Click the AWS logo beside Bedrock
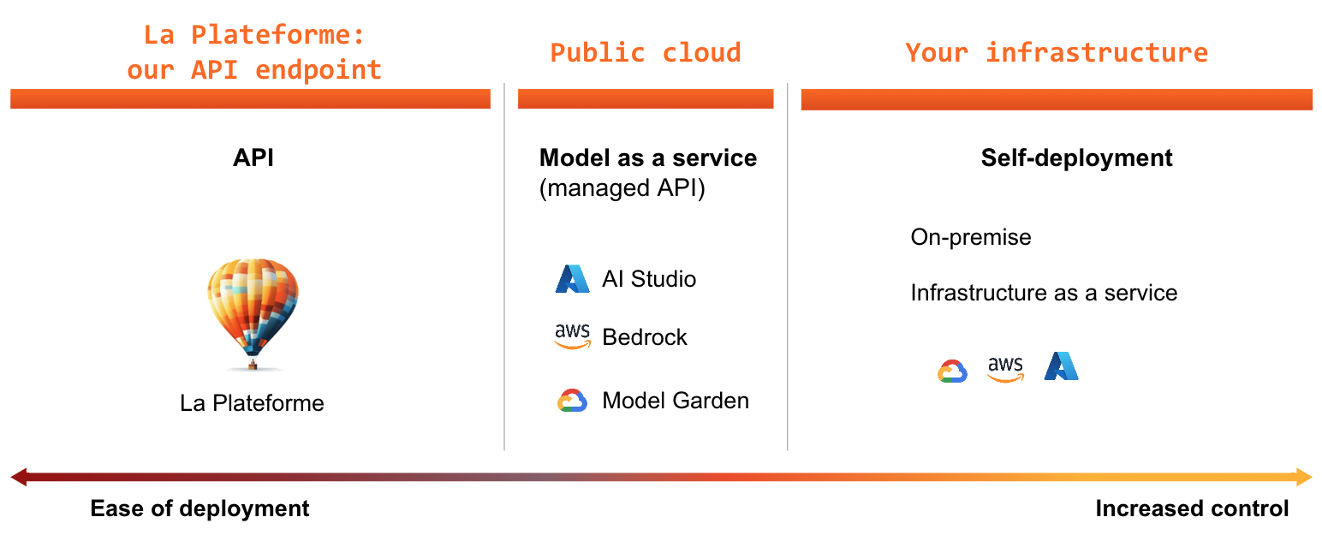Image resolution: width=1322 pixels, height=541 pixels. point(572,337)
